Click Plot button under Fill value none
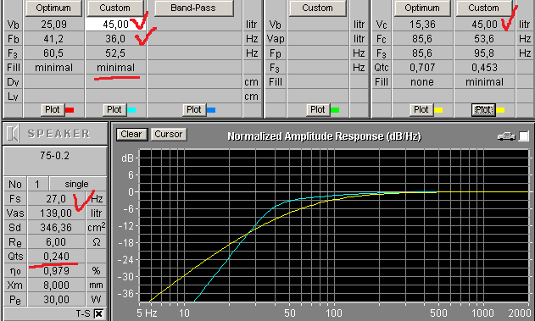The height and width of the screenshot is (321, 535). coord(421,110)
